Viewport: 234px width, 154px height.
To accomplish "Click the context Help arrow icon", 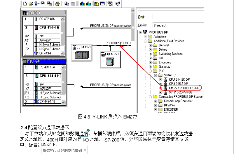I will pos(118,3).
